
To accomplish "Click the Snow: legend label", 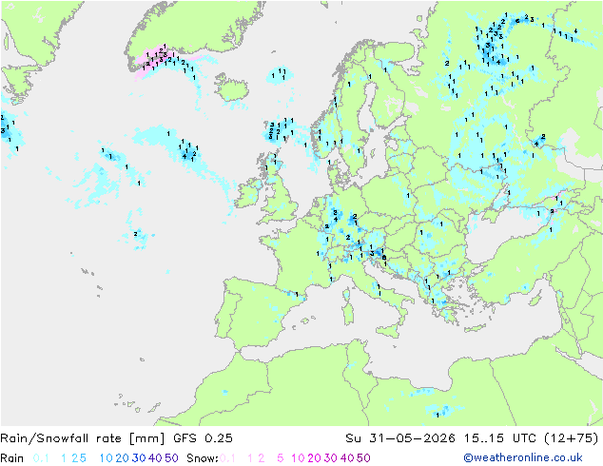I will pyautogui.click(x=203, y=458).
